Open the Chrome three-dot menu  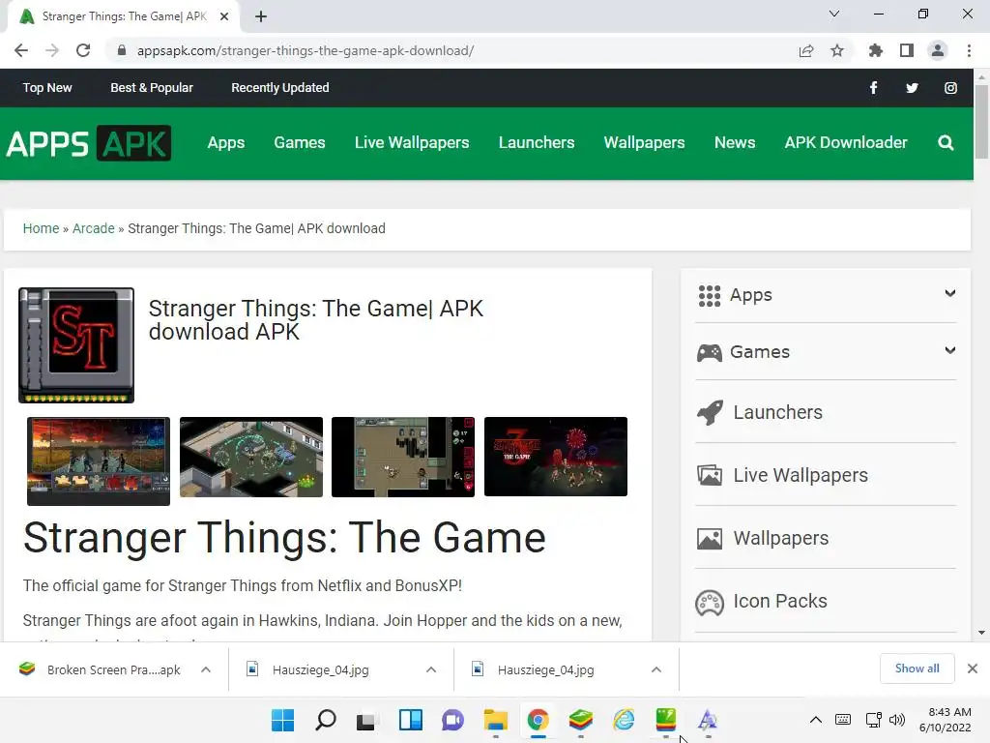tap(969, 50)
